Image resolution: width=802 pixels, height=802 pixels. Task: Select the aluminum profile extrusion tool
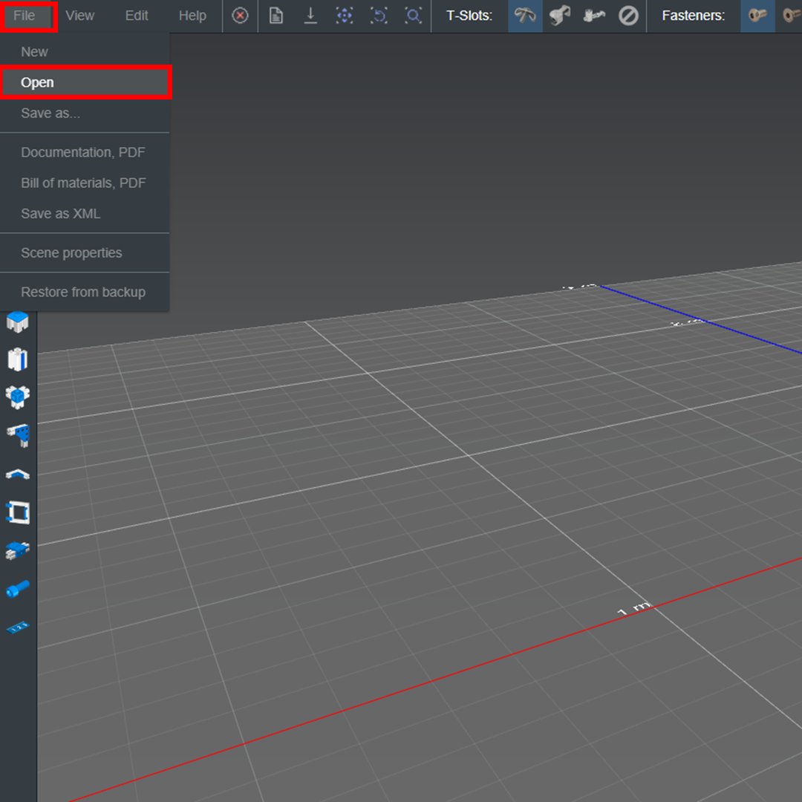click(x=17, y=359)
